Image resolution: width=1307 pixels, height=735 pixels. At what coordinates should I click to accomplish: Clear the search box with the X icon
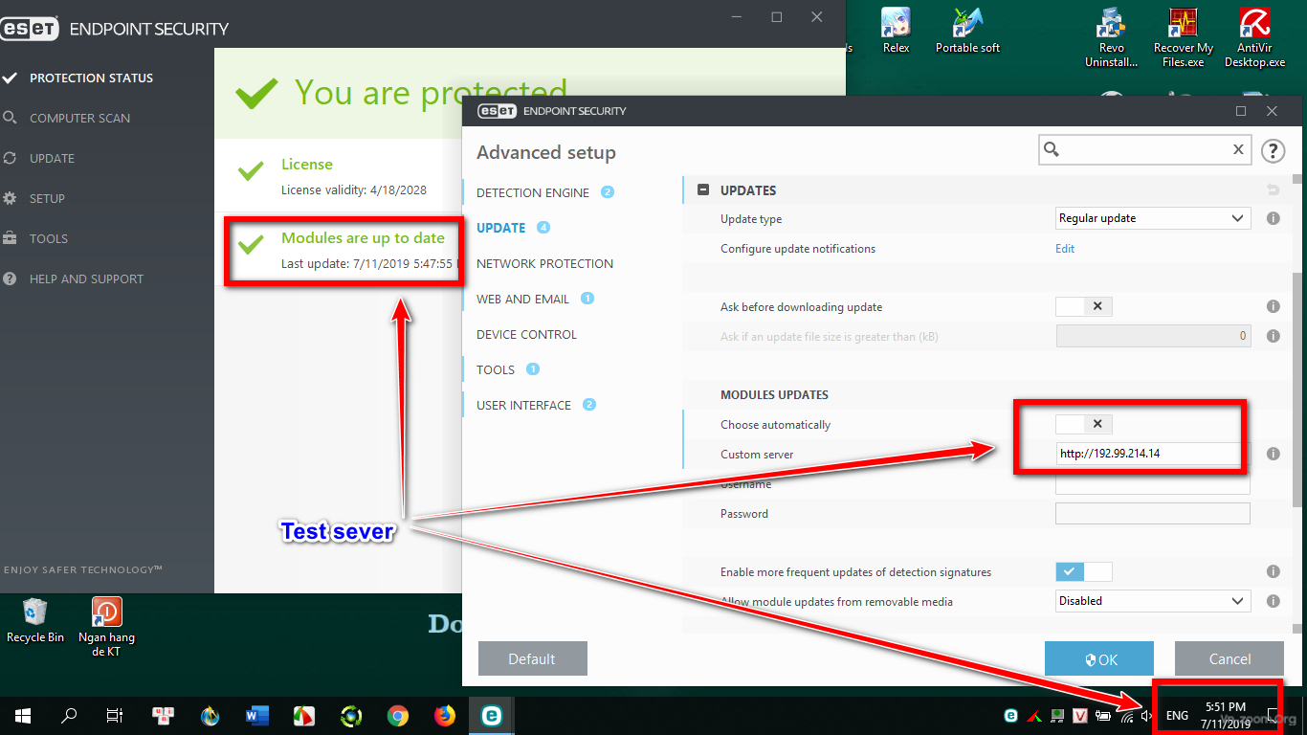1238,149
